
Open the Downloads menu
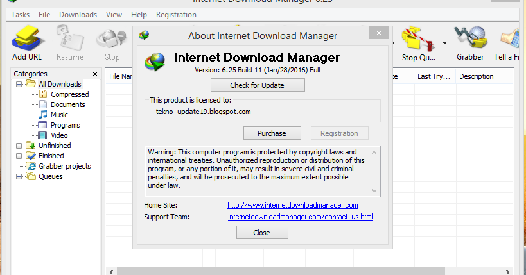tap(78, 15)
